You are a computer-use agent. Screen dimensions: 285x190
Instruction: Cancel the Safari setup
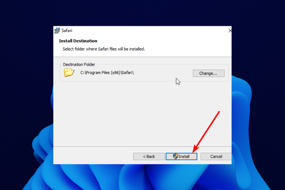point(216,156)
